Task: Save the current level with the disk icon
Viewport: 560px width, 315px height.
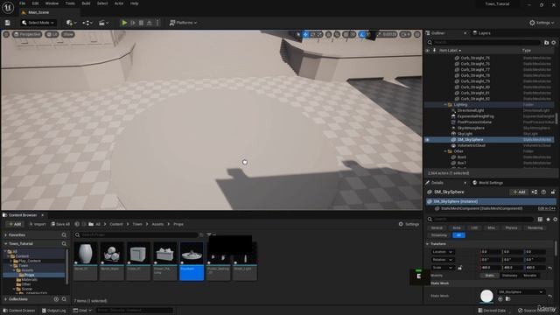Action: pos(8,23)
